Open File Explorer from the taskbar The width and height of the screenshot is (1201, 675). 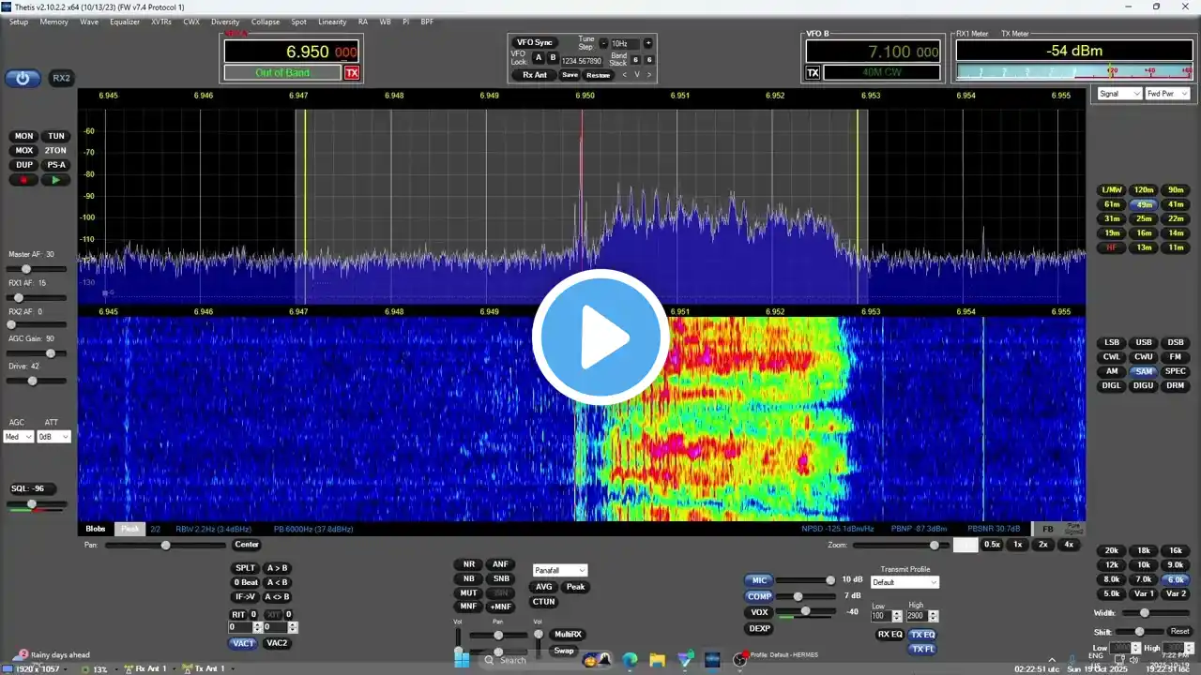pos(657,660)
